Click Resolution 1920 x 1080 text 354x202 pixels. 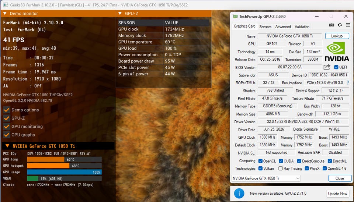click(x=32, y=79)
